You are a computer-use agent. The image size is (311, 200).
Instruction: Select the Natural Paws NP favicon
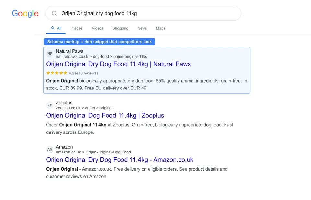coord(50,53)
